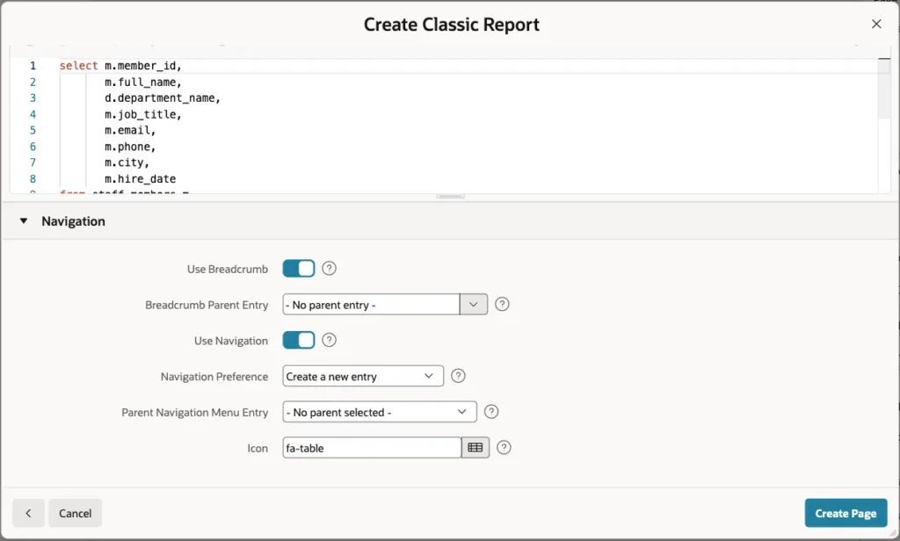Click the 'd.department_name,' code line

tap(163, 98)
